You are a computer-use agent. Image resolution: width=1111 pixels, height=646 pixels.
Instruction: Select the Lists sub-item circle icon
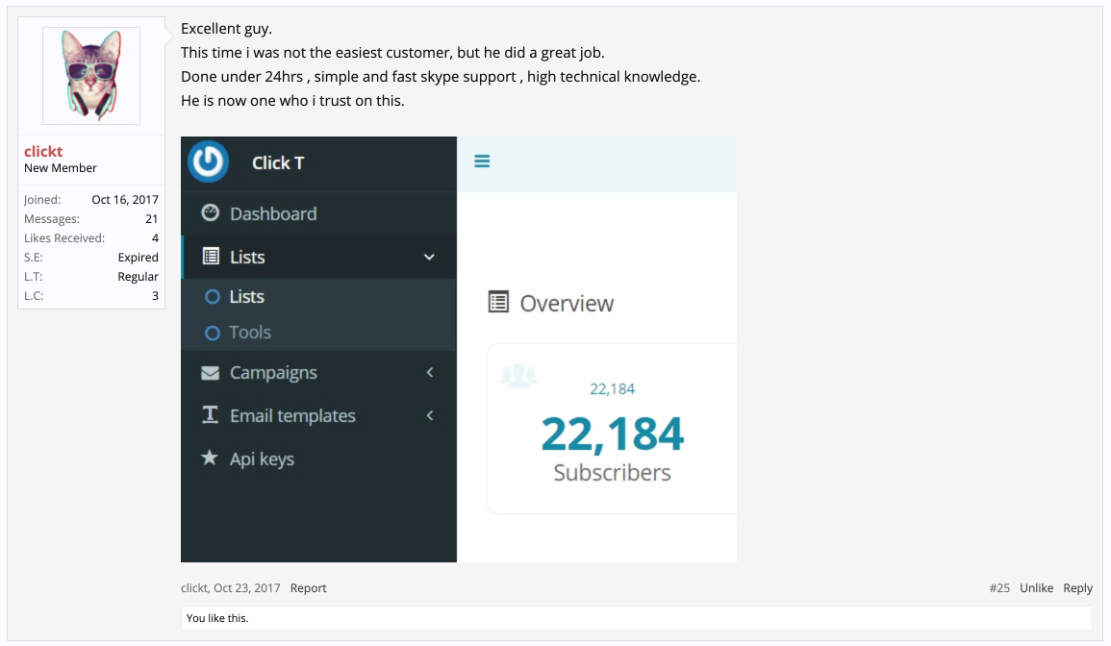[212, 297]
